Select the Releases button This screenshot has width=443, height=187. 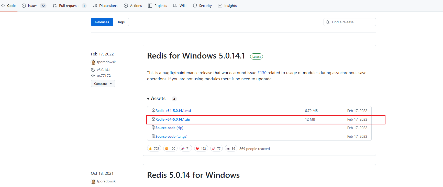pos(102,22)
